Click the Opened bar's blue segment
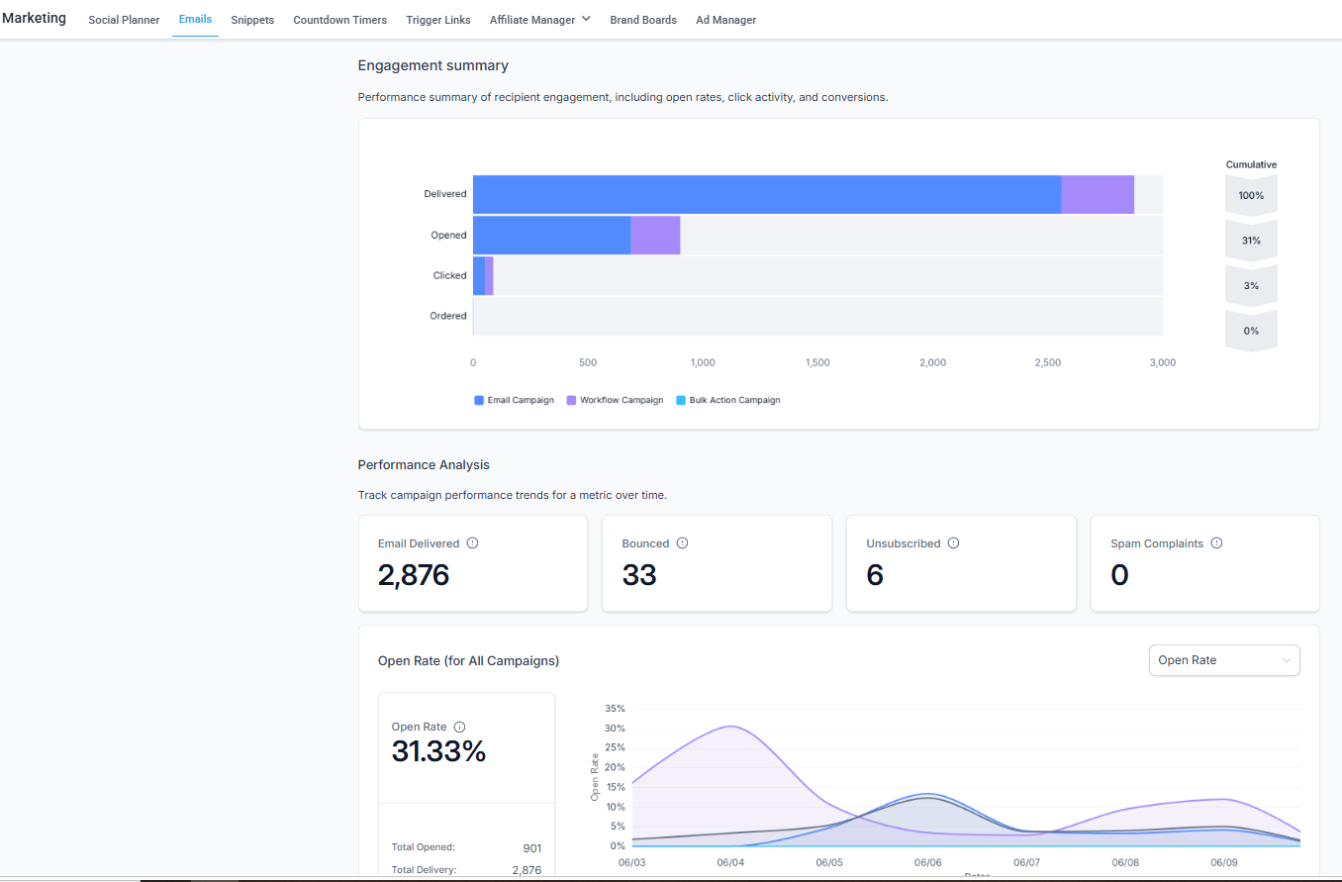 click(x=551, y=236)
